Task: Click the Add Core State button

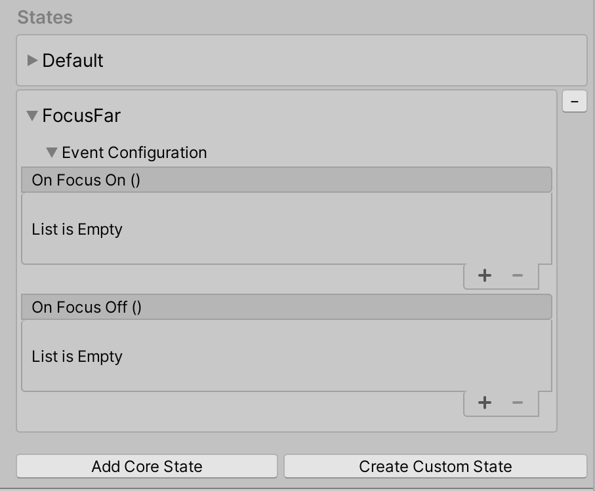Action: tap(147, 467)
